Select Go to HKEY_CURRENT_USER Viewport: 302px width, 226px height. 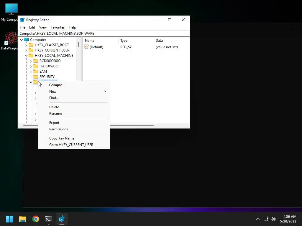(74, 145)
